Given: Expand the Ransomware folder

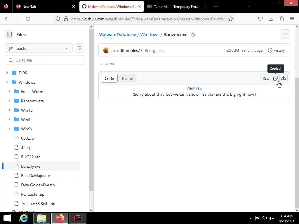Looking at the screenshot, I should point(9,101).
